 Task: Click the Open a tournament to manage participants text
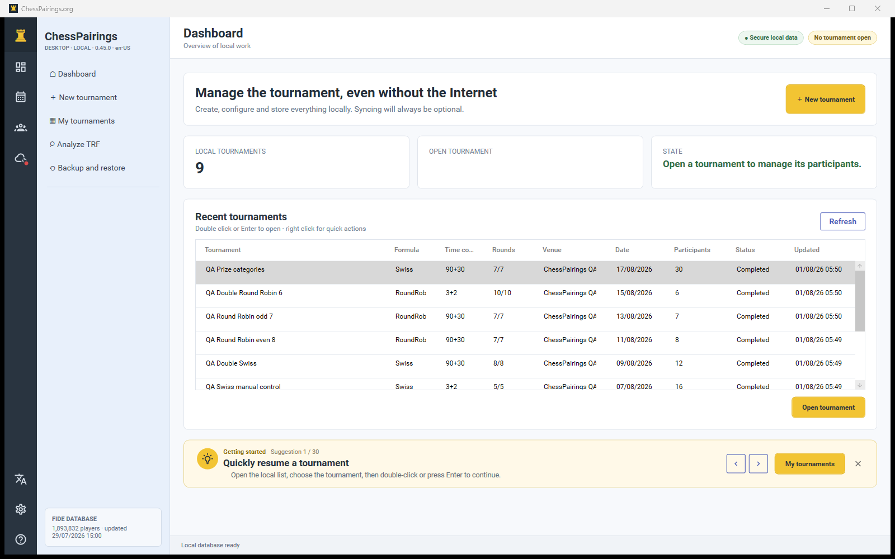(762, 164)
